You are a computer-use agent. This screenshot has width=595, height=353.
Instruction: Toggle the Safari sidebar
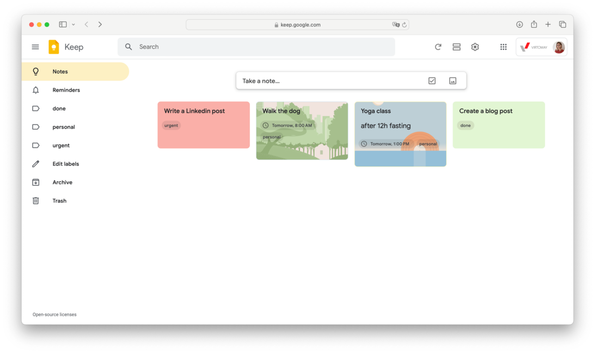coord(62,24)
